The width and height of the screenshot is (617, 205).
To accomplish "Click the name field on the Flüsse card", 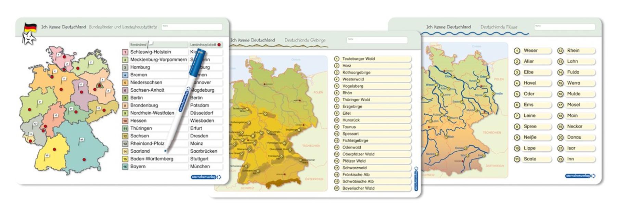I will 564,27.
